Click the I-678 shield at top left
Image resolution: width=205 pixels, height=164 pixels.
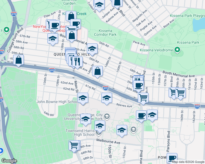(x=14, y=14)
